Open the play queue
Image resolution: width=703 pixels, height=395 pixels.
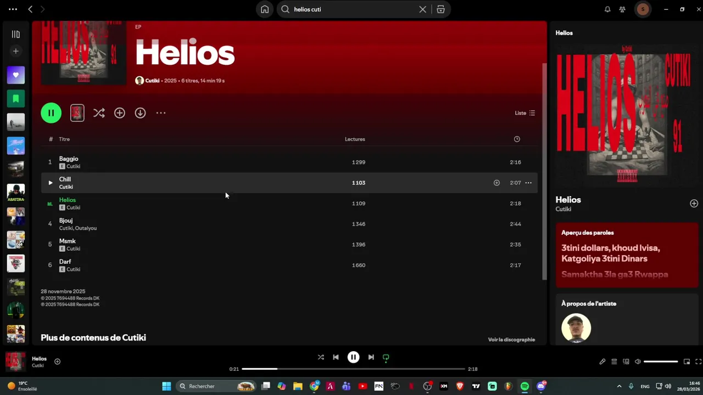pyautogui.click(x=614, y=362)
